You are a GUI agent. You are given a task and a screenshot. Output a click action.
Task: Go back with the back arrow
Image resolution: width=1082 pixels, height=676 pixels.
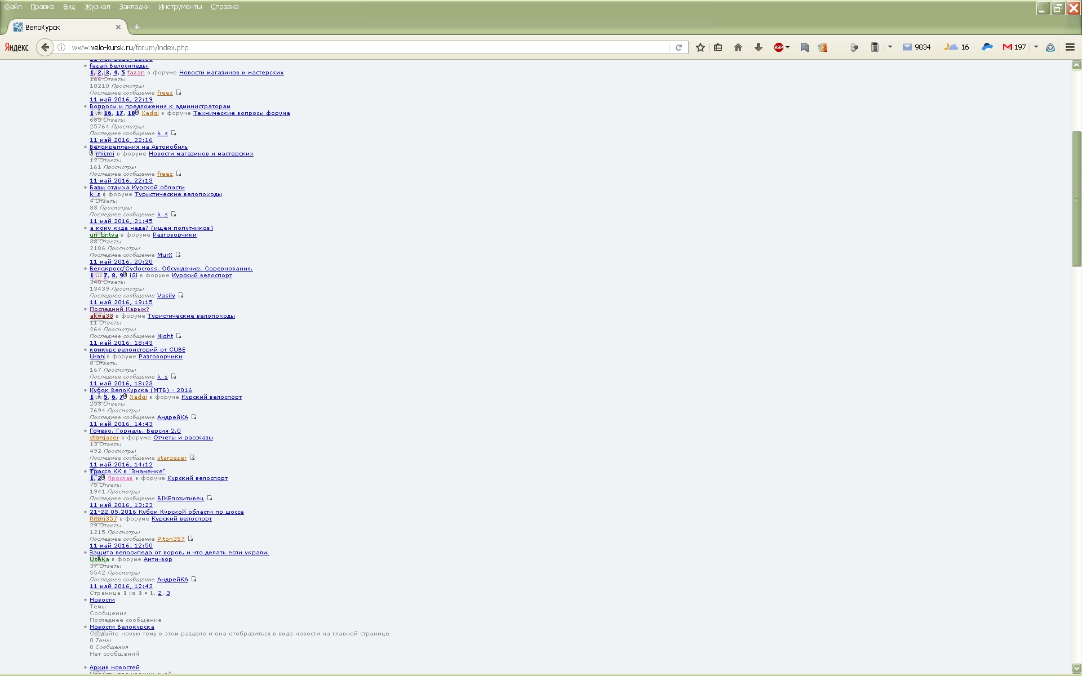tap(45, 47)
